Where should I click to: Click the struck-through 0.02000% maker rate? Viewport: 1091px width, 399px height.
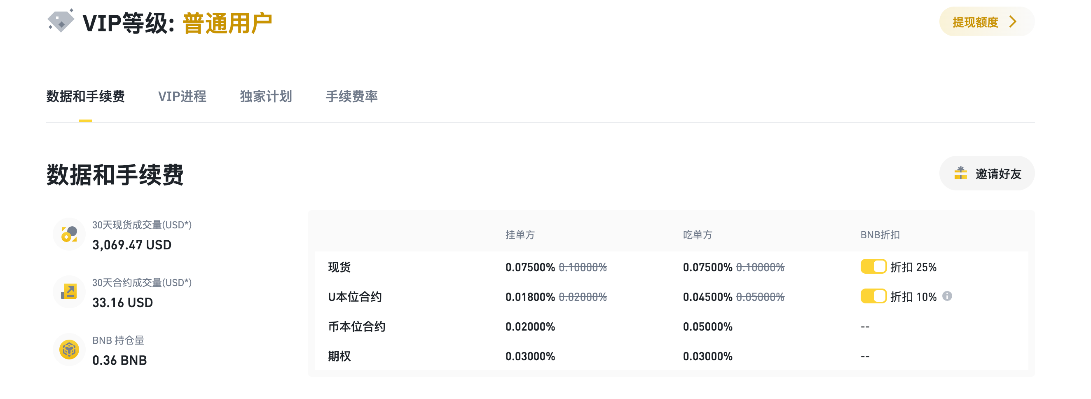click(583, 297)
